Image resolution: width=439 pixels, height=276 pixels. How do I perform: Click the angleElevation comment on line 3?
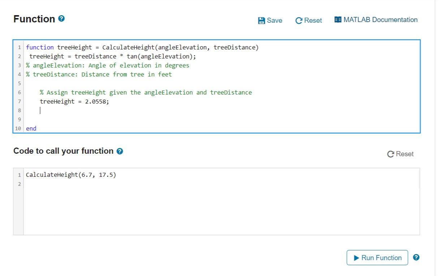(x=108, y=65)
